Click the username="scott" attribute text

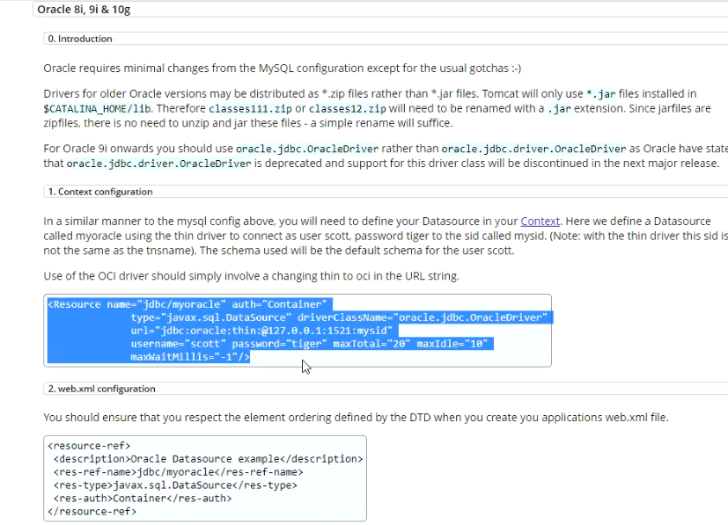point(179,344)
